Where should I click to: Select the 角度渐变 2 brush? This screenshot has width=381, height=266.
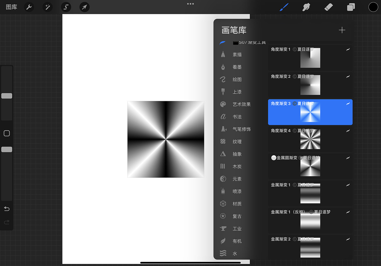[310, 85]
